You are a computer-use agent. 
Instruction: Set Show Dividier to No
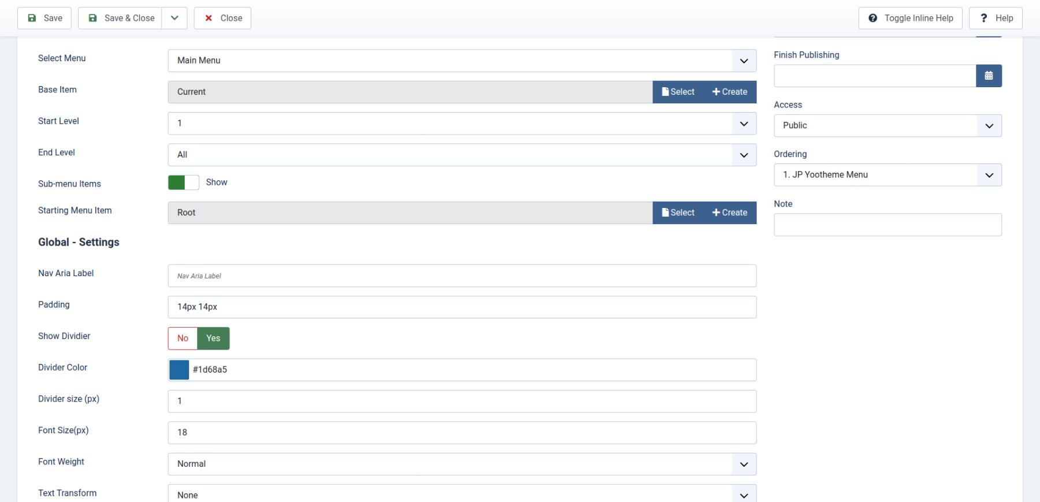183,339
